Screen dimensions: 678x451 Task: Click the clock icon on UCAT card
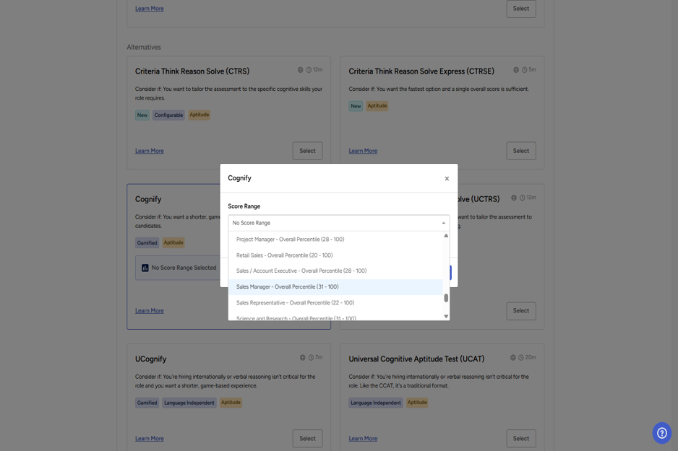click(x=521, y=357)
